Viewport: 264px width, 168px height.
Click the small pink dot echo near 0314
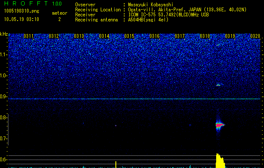click(116, 126)
